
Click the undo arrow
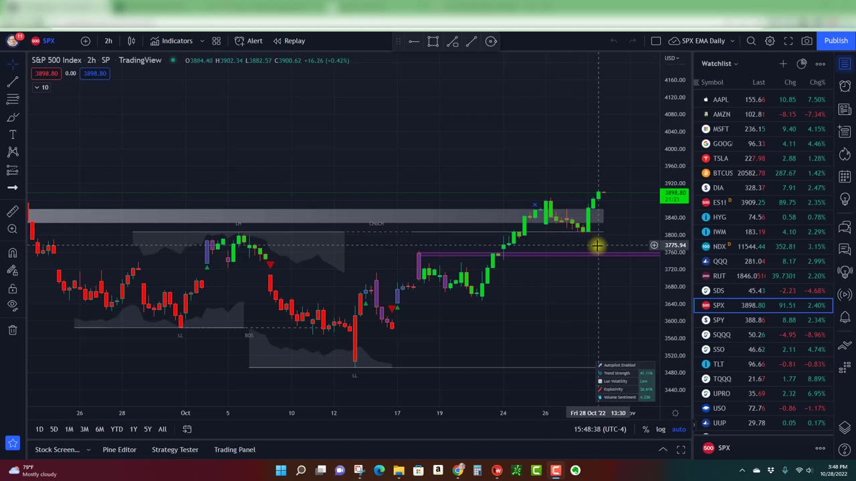coord(613,41)
